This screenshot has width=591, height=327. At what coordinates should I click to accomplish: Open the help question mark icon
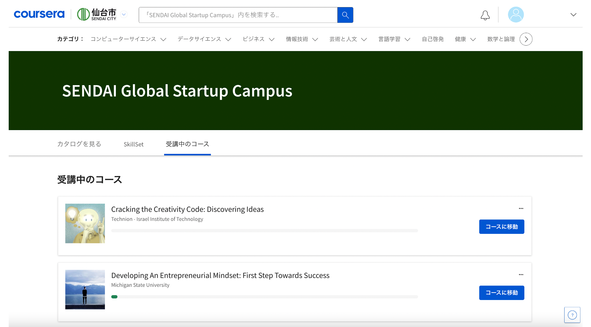point(572,315)
